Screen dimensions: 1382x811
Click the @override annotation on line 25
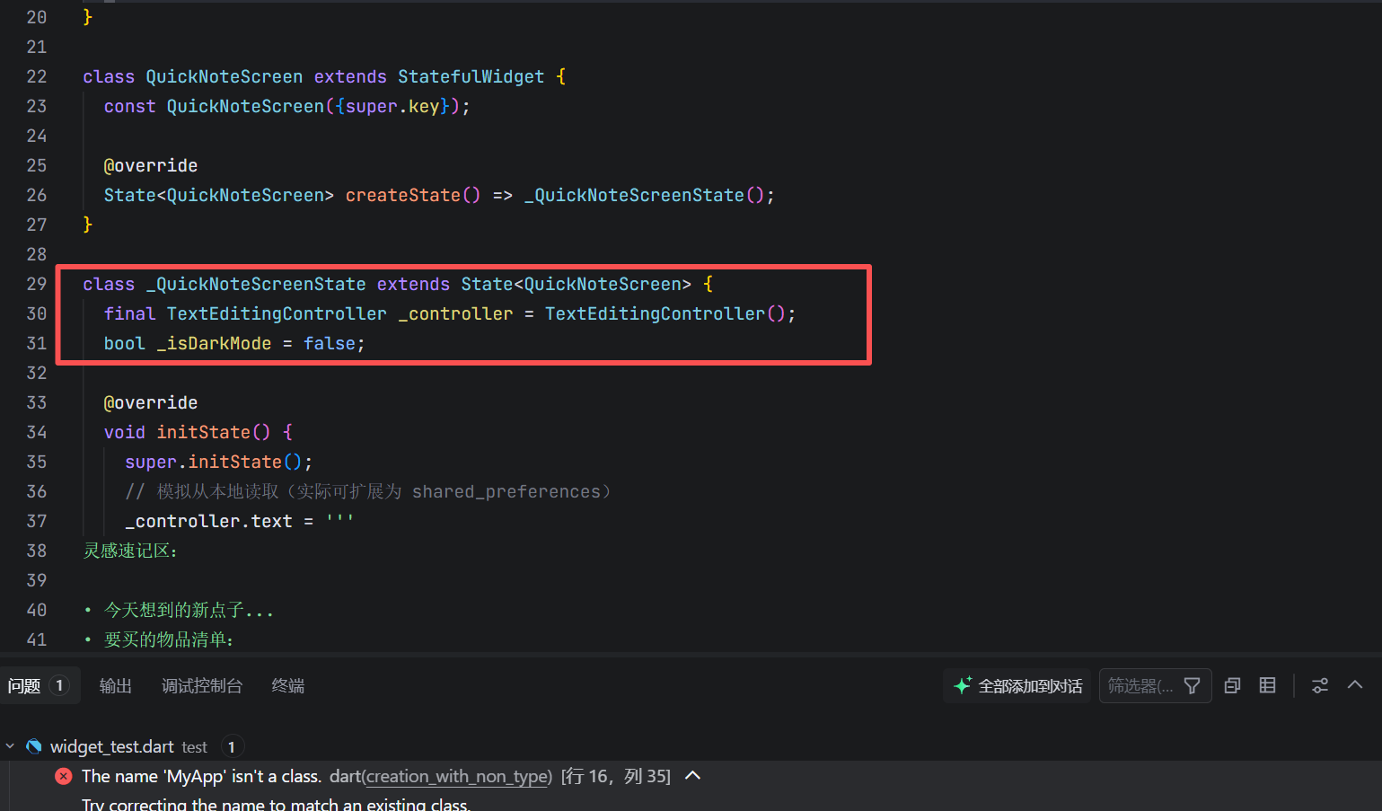coord(151,165)
